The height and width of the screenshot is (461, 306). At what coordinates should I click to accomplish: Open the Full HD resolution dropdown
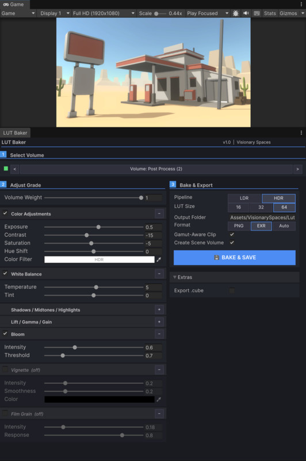104,13
